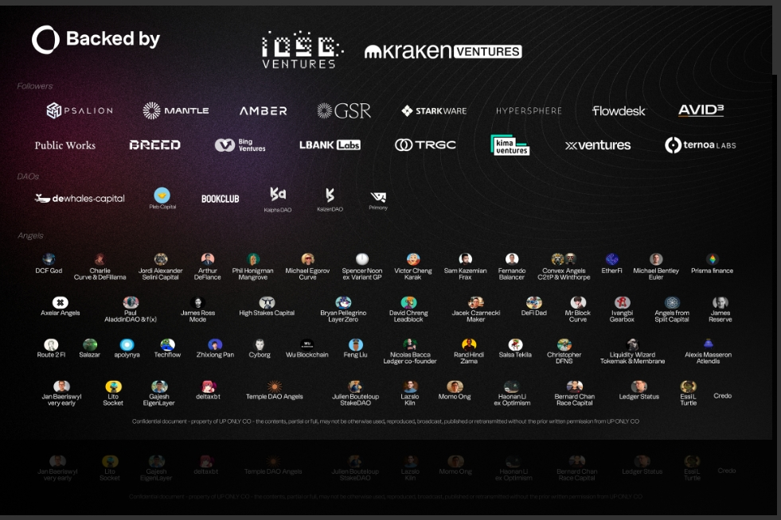
Task: Click the 'Angels from Split Capital' label
Action: pos(672,316)
